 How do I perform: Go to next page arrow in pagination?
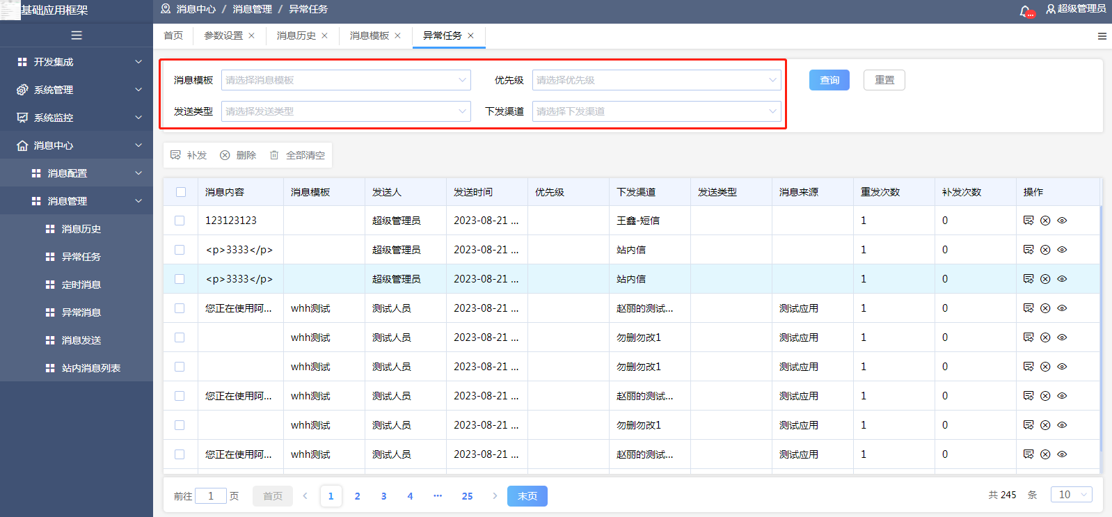point(495,496)
